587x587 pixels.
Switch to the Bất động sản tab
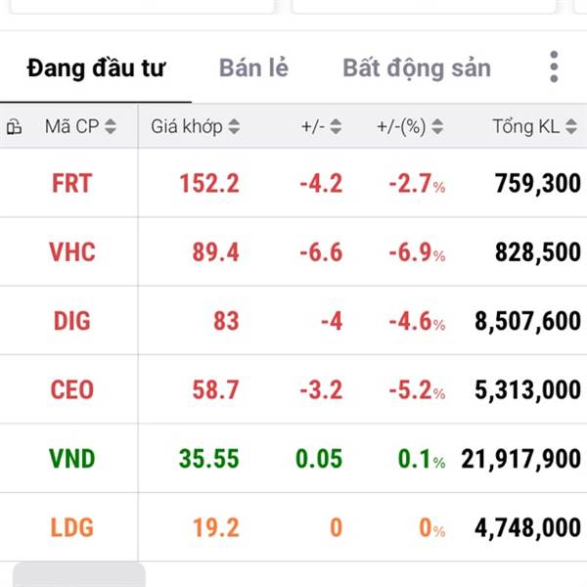417,68
